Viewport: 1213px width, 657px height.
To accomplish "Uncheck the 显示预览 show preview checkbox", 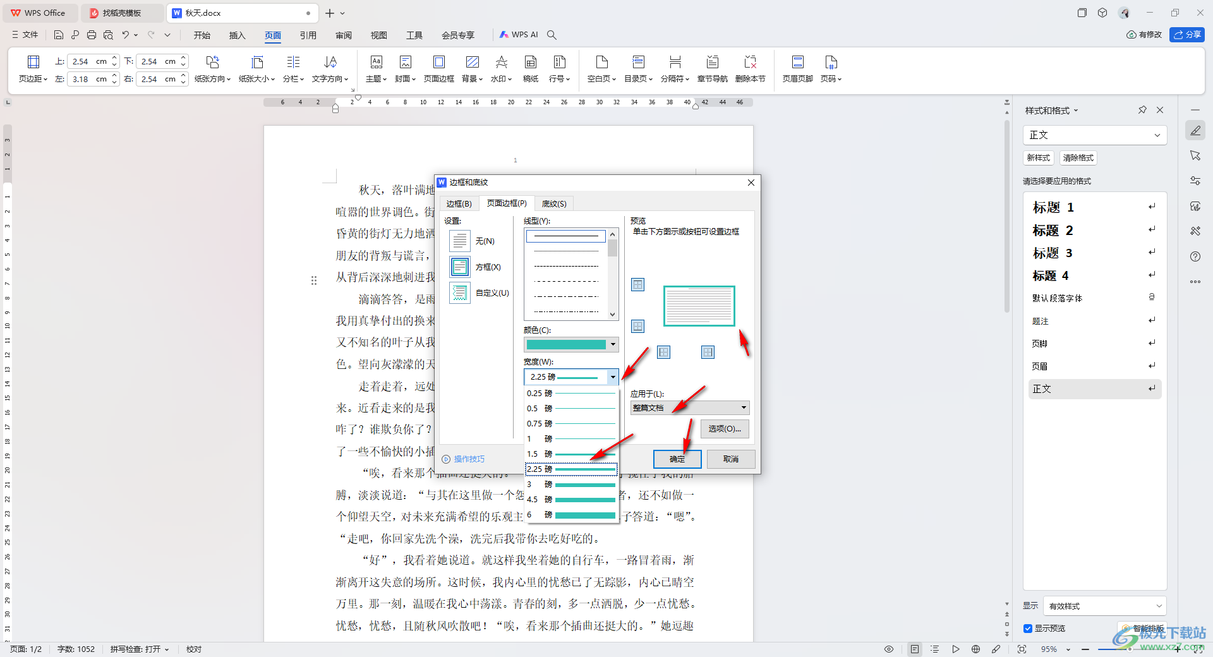I will [x=1028, y=628].
